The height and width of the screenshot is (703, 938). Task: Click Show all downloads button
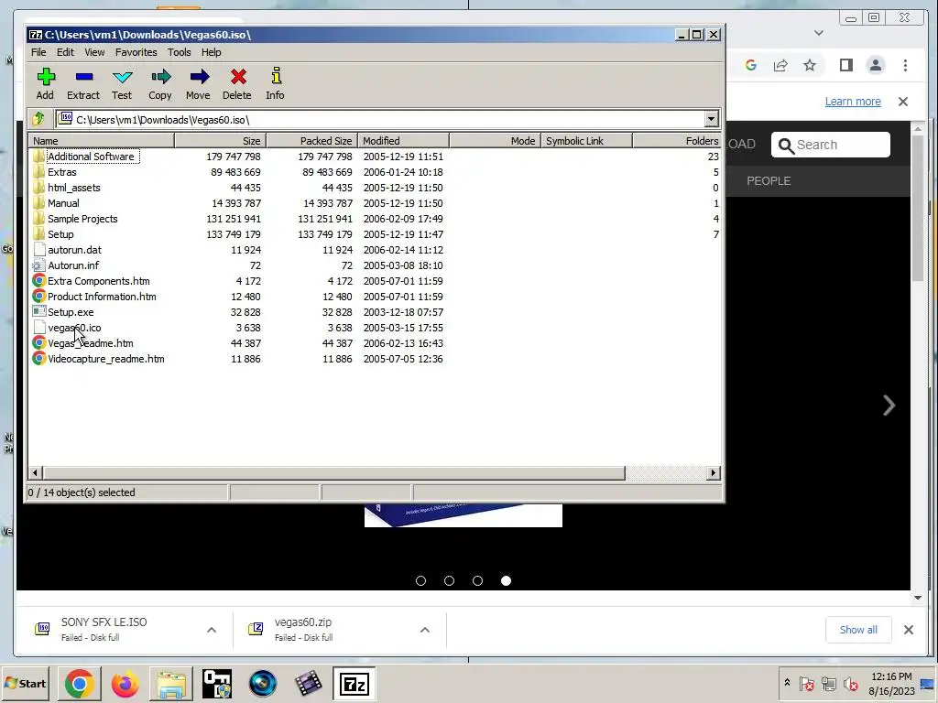[x=857, y=630]
